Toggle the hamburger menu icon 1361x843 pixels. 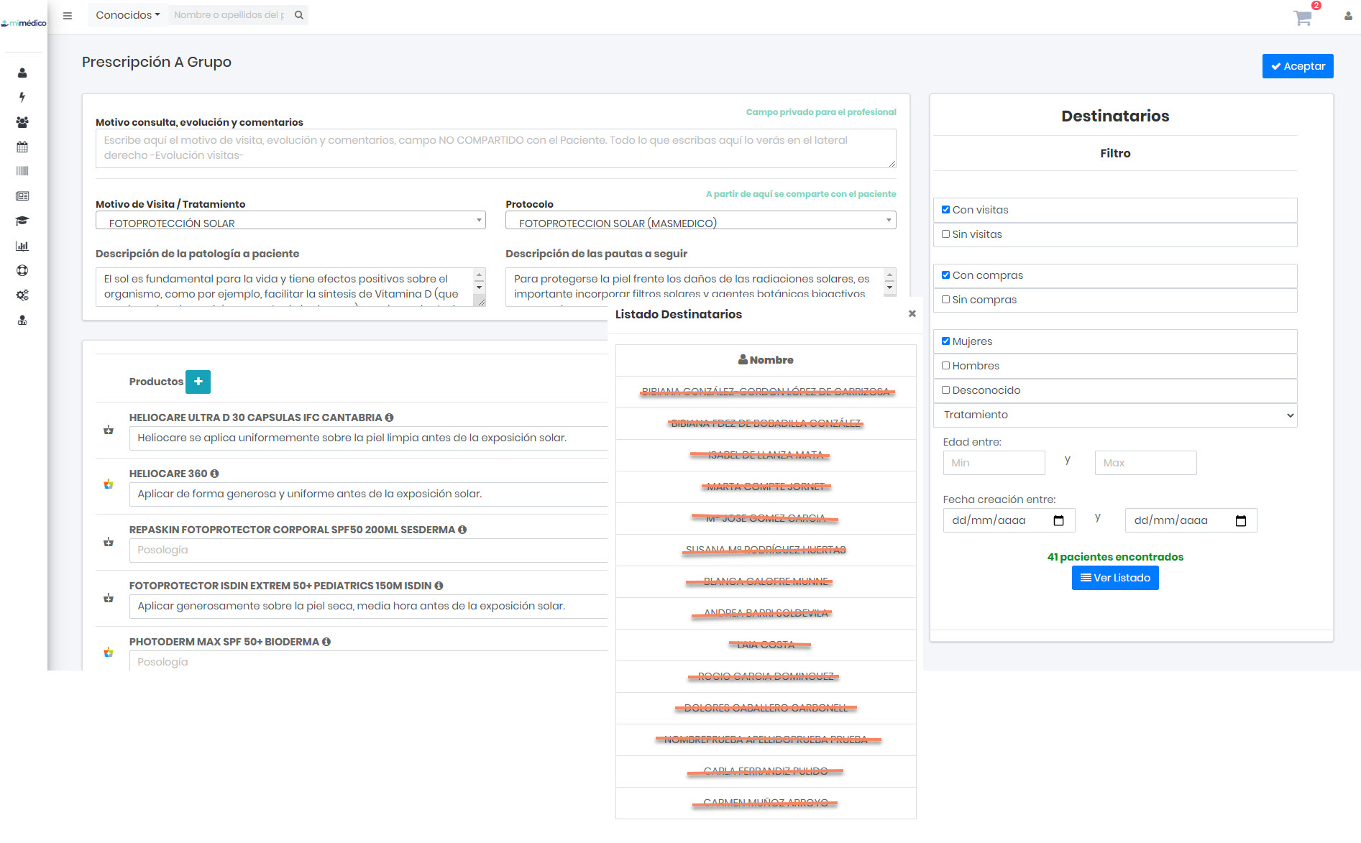tap(68, 15)
